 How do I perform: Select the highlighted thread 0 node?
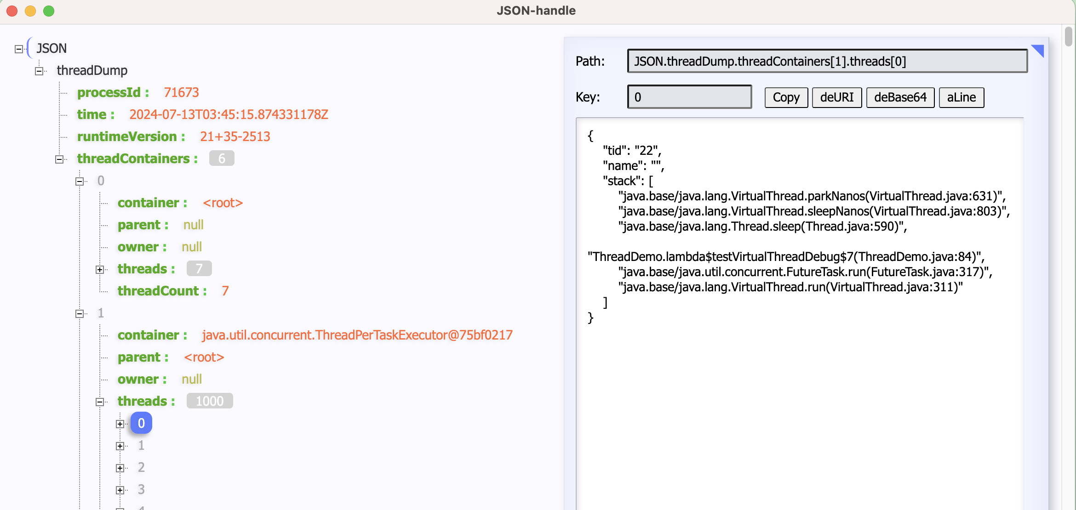(x=141, y=423)
